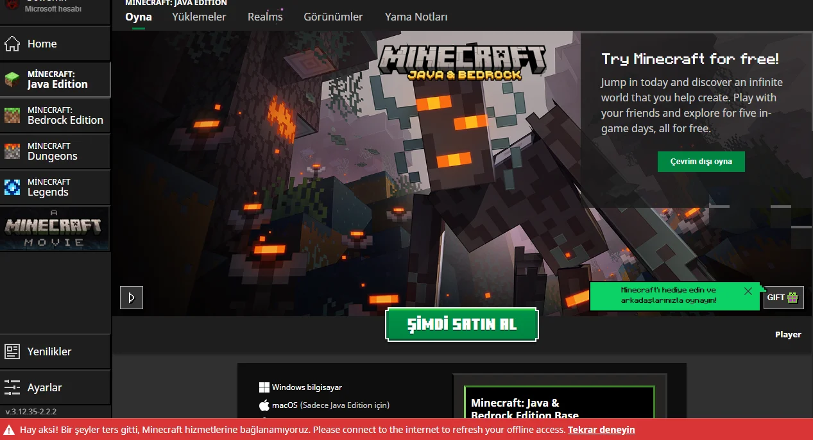Open Minecraft Legends in sidebar
The height and width of the screenshot is (440, 813).
click(x=55, y=187)
